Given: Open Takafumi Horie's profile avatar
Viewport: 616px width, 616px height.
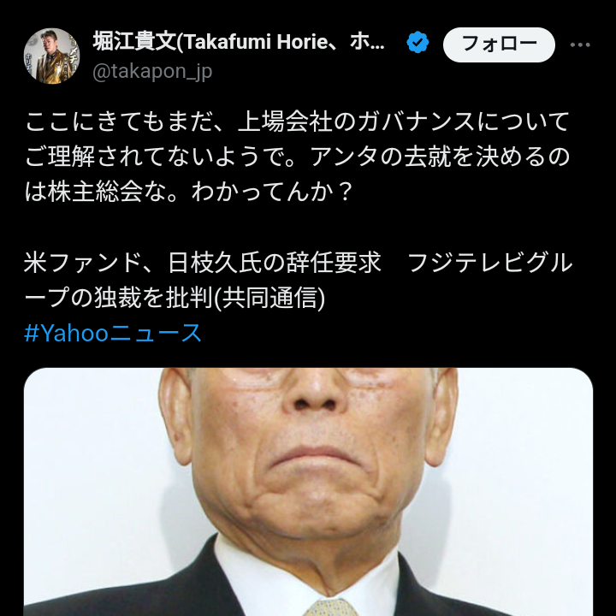Looking at the screenshot, I should point(51,56).
